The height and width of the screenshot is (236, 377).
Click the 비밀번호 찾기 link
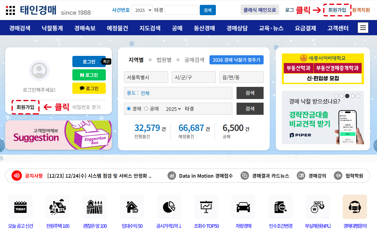pyautogui.click(x=86, y=107)
